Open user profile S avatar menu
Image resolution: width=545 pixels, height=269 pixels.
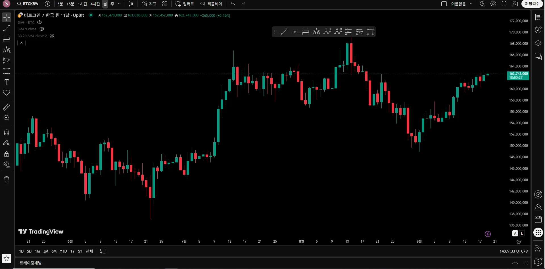[6, 4]
